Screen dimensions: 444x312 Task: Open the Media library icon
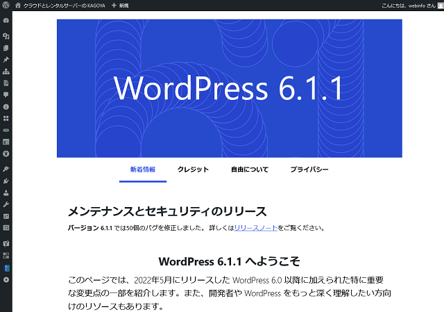[x=6, y=36]
